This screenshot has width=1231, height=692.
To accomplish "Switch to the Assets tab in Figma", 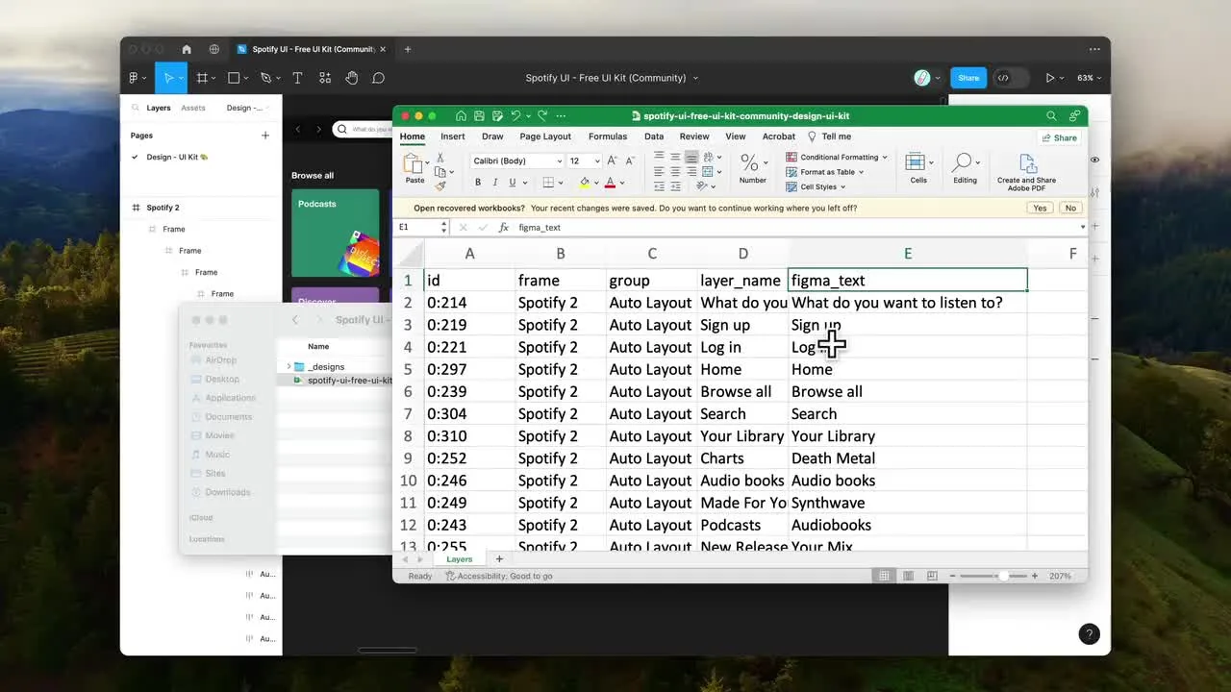I will tap(193, 108).
